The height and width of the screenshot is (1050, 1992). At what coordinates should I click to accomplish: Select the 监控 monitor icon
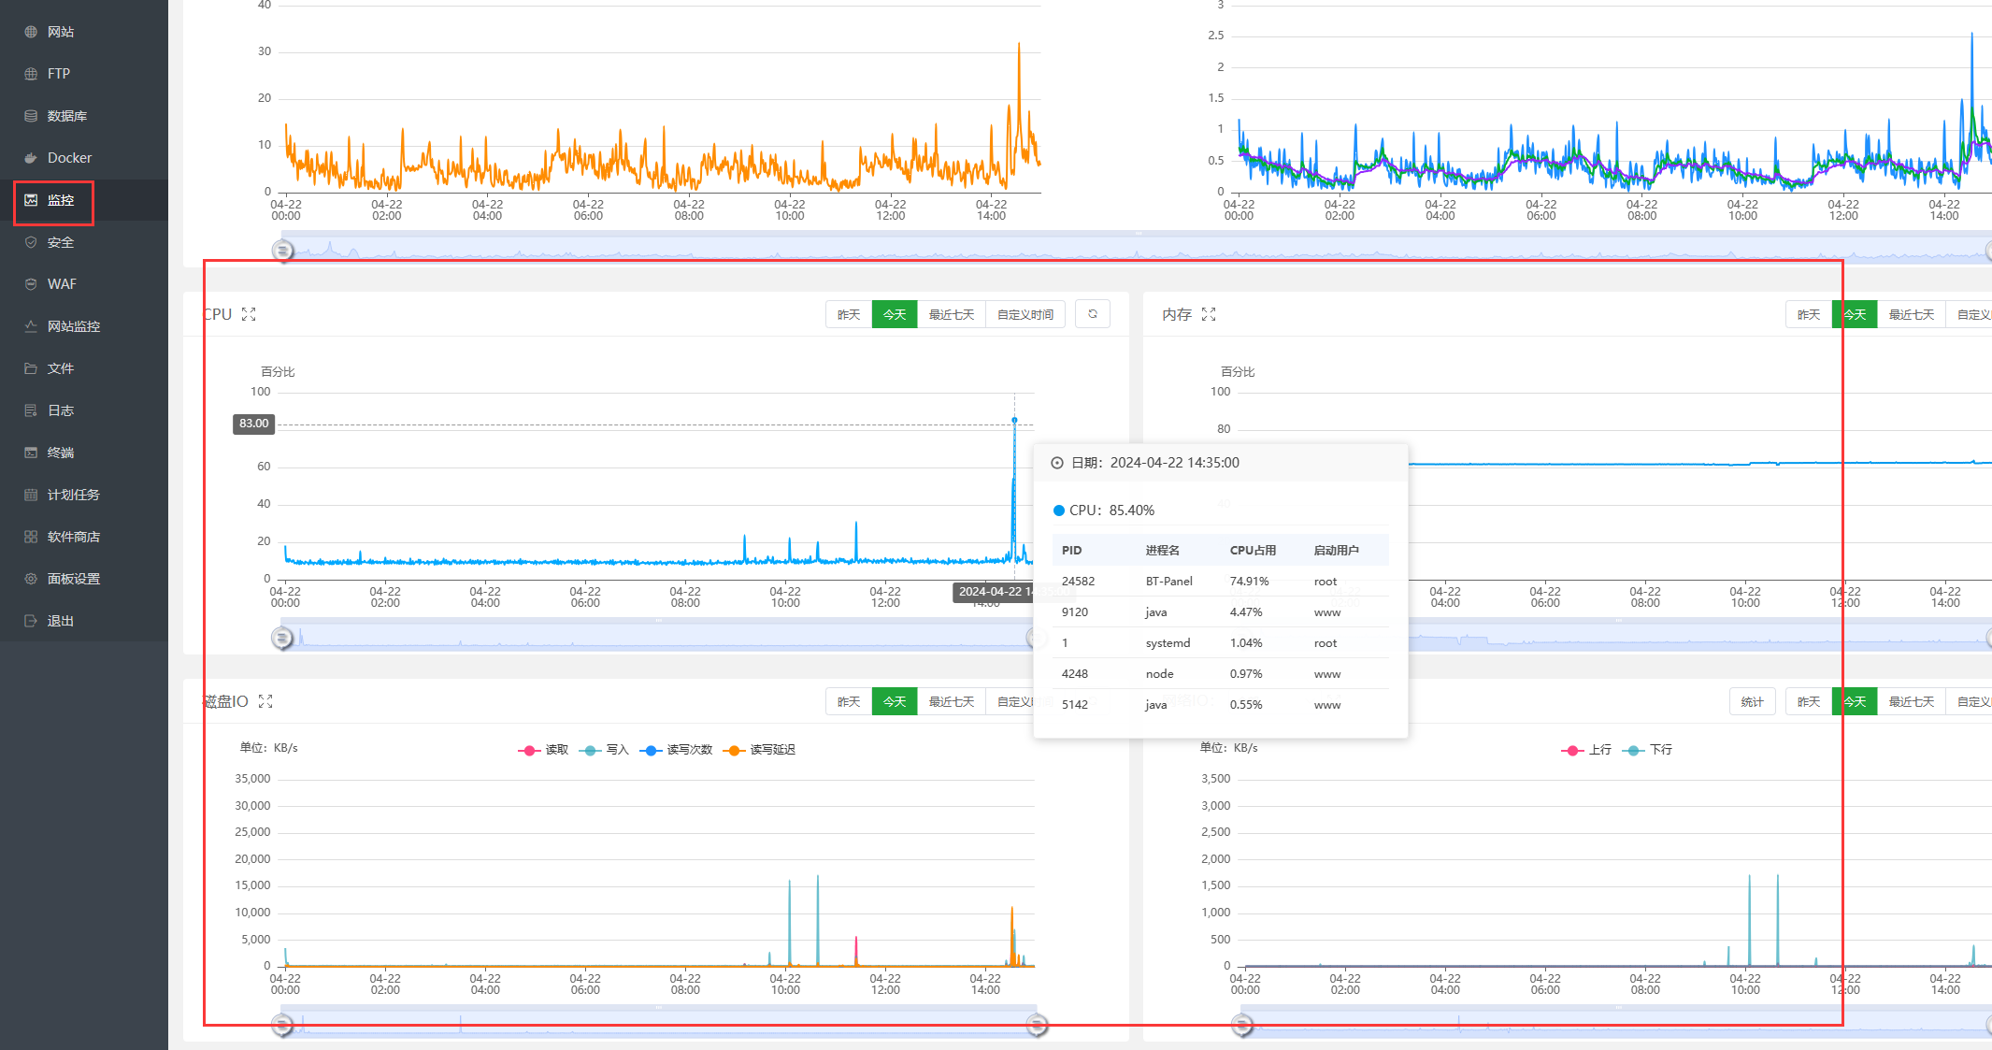pos(31,200)
